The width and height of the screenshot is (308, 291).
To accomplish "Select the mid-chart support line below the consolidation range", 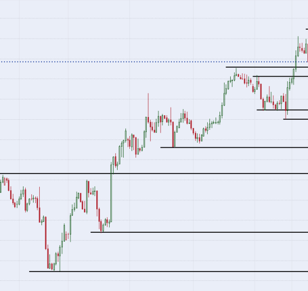I will pos(234,147).
